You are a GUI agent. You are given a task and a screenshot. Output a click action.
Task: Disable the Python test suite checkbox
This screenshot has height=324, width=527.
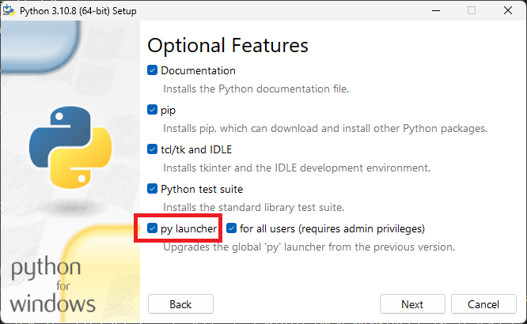pyautogui.click(x=152, y=189)
